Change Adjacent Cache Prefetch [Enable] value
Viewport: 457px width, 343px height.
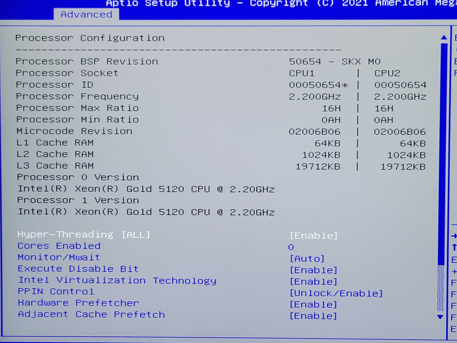313,316
